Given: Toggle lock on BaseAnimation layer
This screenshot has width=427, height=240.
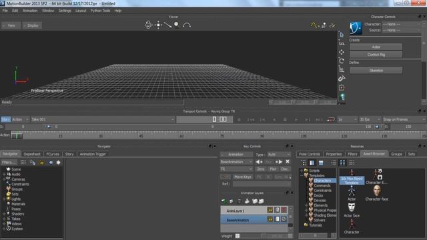Looking at the screenshot, I should (277, 219).
